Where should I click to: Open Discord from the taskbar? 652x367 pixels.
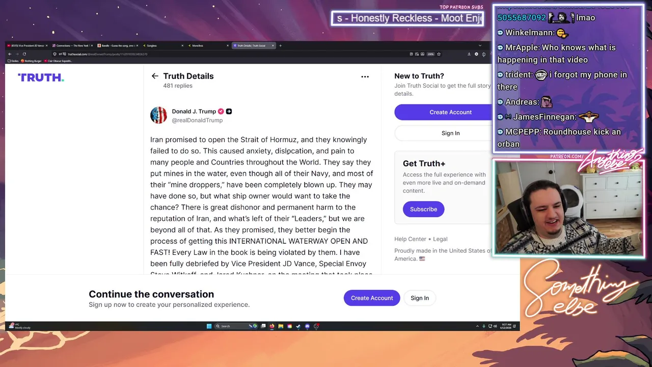pos(307,326)
